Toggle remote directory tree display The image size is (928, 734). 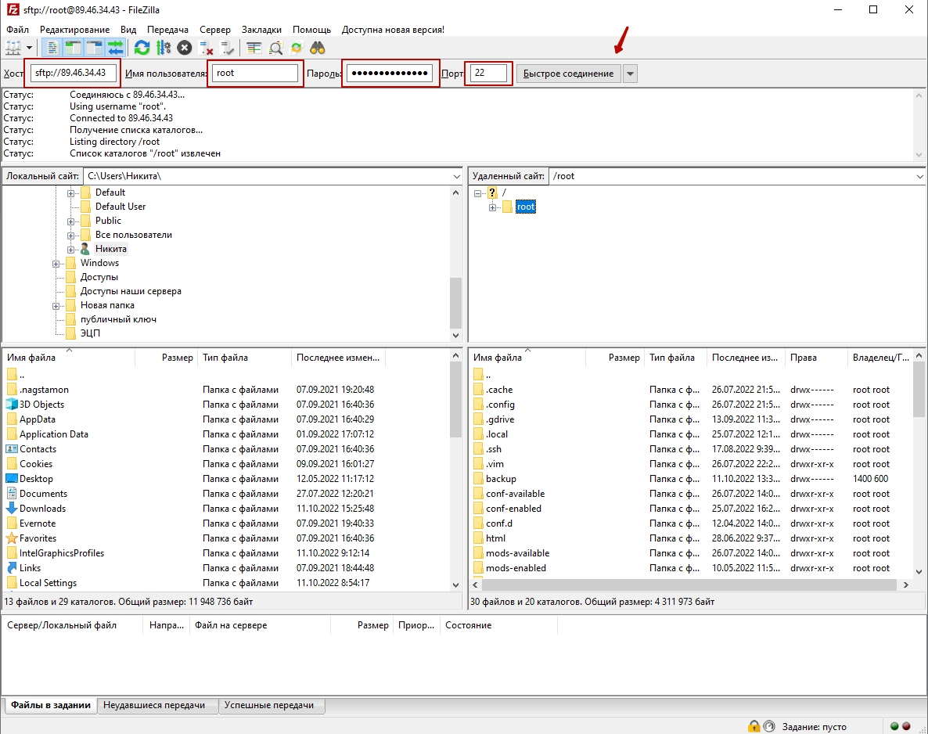(94, 48)
